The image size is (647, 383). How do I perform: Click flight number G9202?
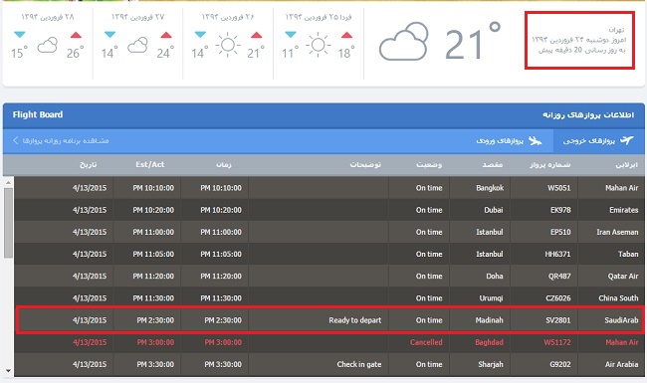click(x=560, y=364)
